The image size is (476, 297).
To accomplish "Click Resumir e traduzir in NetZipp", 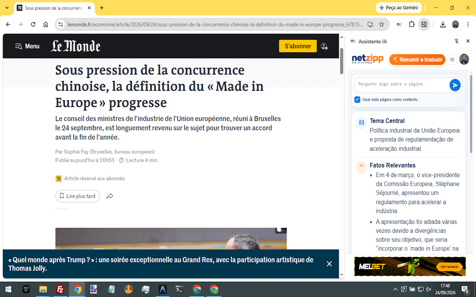I will [x=417, y=59].
